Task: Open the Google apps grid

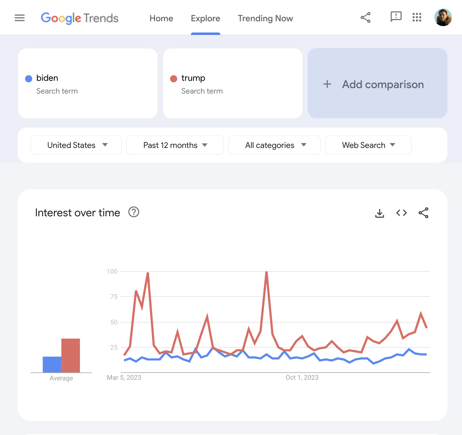Action: pos(417,18)
